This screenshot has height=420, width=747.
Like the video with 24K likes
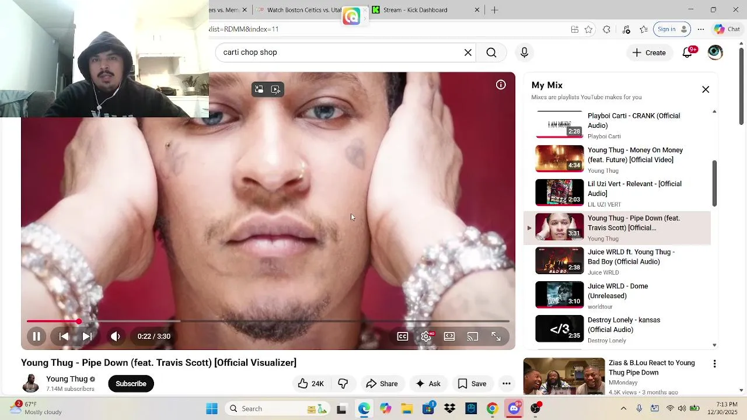click(310, 384)
